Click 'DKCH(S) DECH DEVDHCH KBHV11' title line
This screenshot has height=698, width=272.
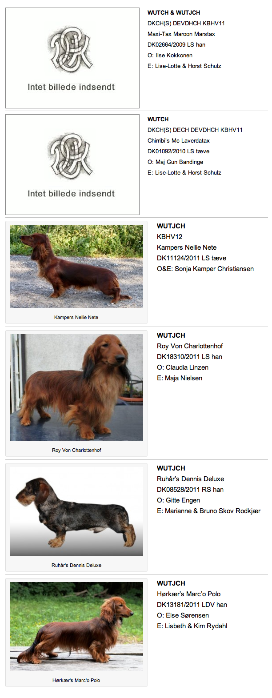pyautogui.click(x=195, y=130)
